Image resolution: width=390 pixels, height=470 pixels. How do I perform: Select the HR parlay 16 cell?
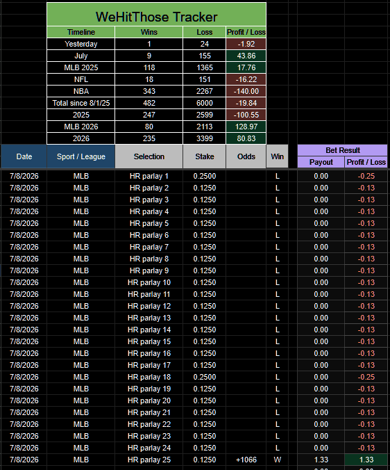149,353
